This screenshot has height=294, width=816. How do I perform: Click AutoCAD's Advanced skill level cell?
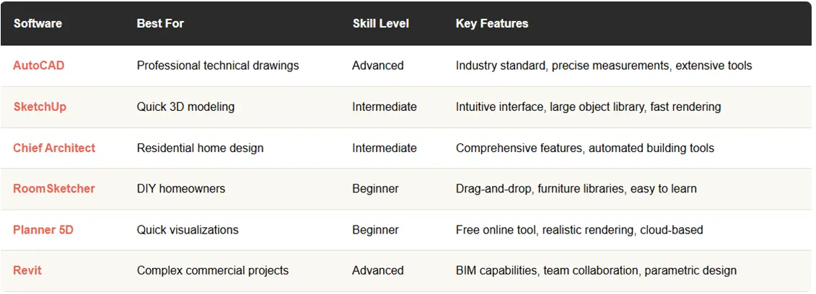pos(377,66)
